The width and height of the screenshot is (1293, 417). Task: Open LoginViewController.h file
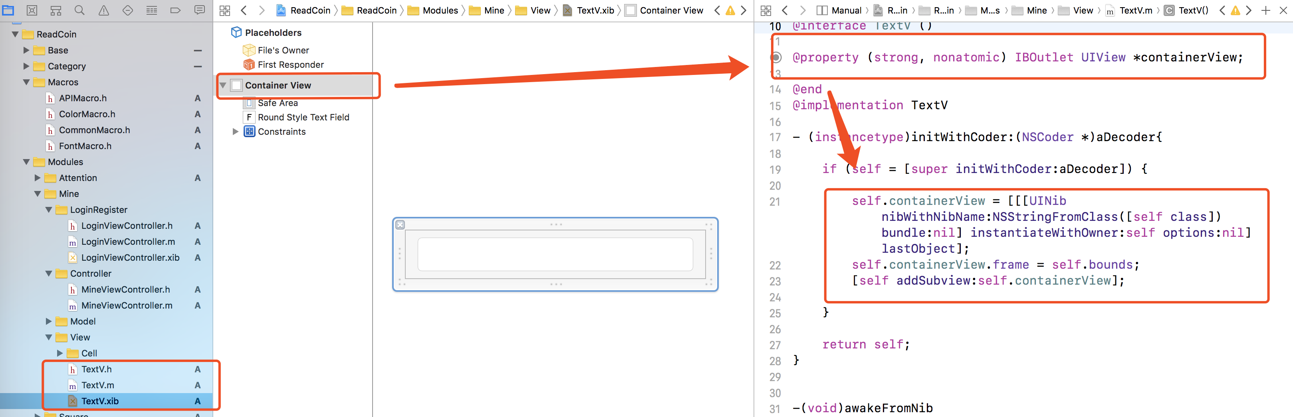pos(127,226)
